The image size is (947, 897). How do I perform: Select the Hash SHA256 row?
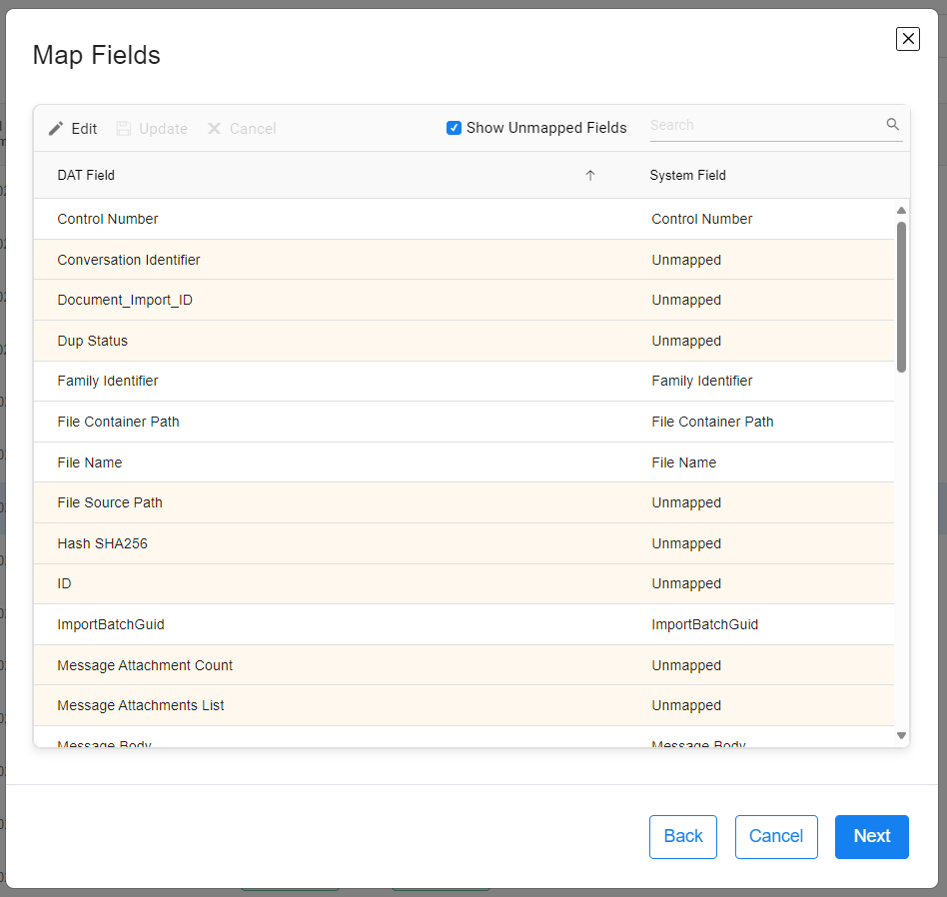pos(103,543)
